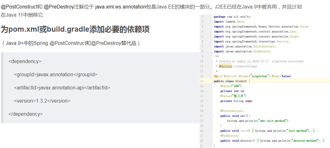Click the import of annotation.Scope line
Image resolution: width=330 pixels, height=148 pixels.
tap(257, 36)
